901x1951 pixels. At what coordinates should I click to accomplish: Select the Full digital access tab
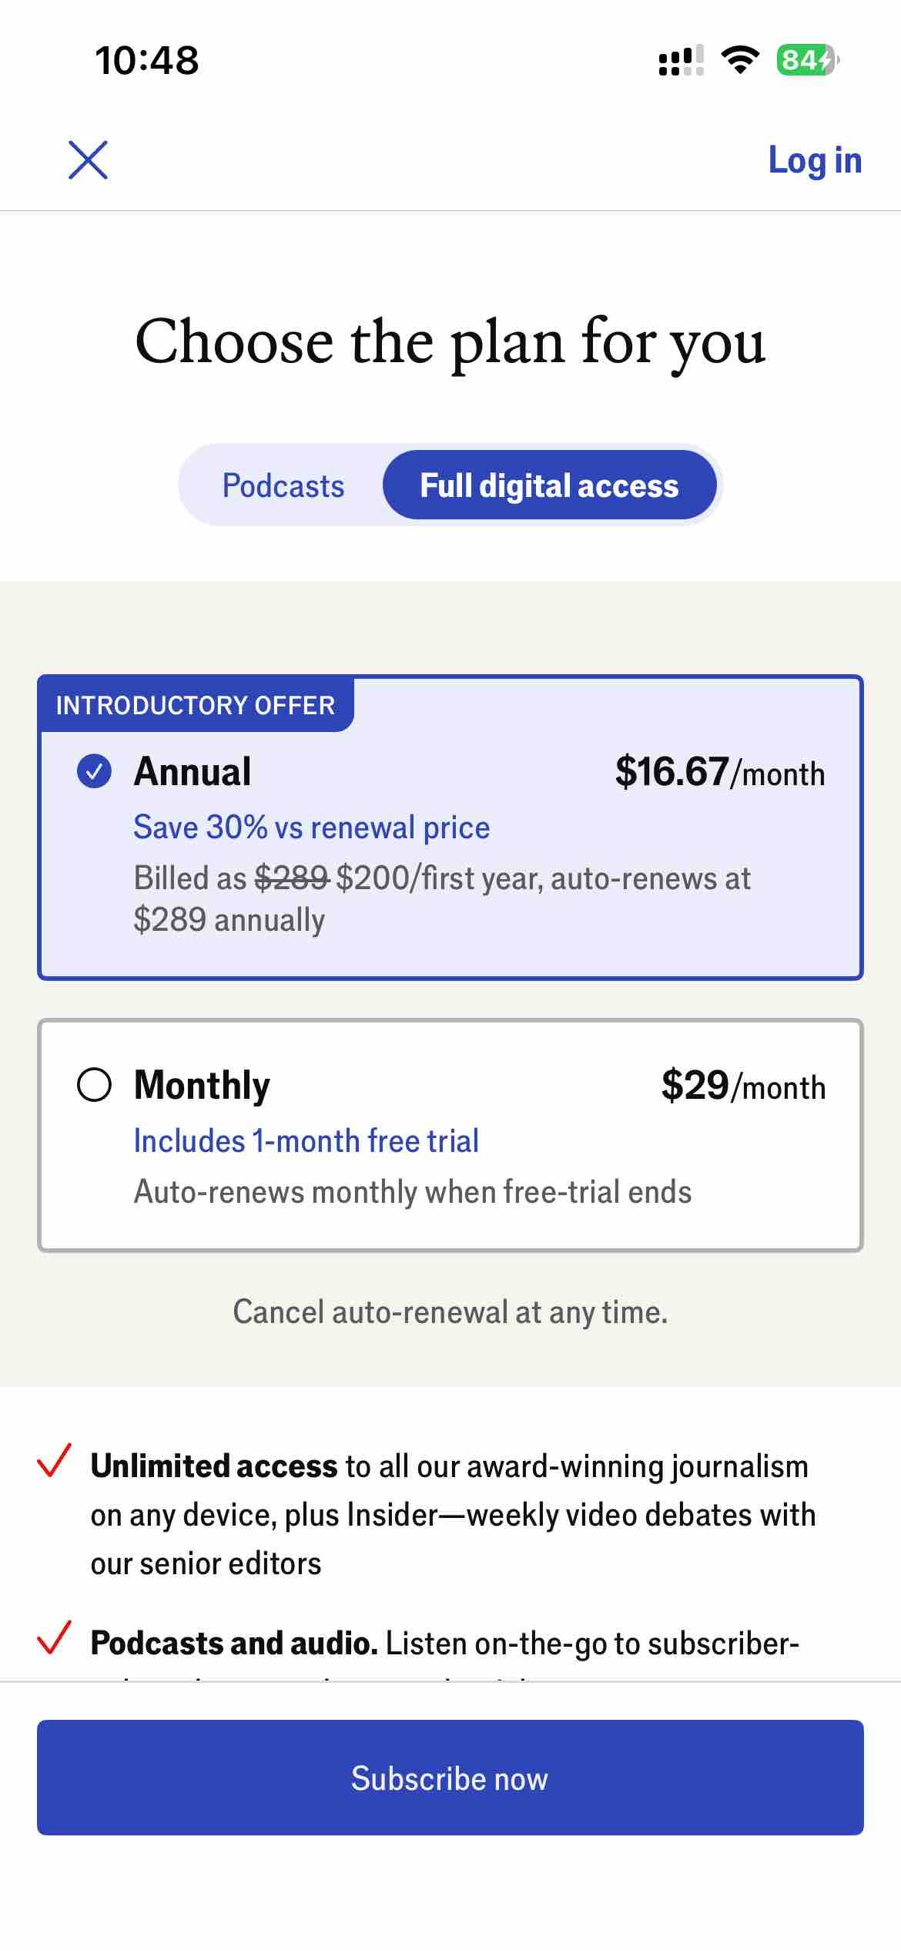pos(549,486)
